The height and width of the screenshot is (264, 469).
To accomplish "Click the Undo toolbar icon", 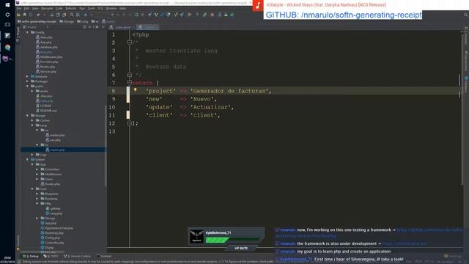I will [38, 15].
